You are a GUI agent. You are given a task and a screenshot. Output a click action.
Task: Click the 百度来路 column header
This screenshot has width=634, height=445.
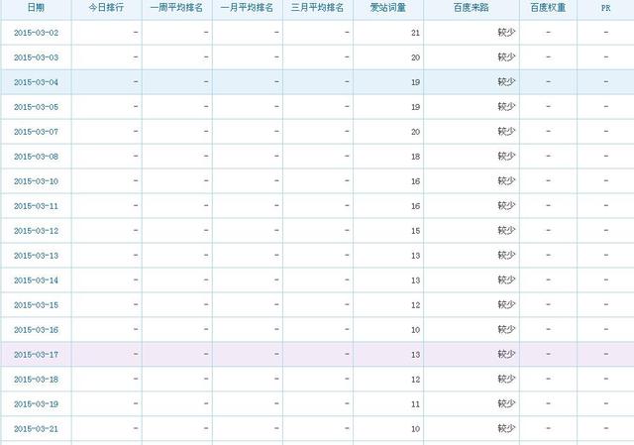pos(472,8)
